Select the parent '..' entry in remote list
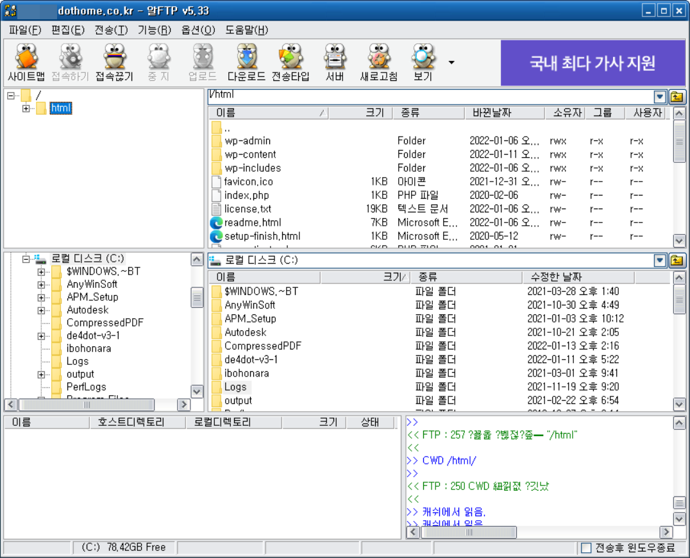Screen dimensions: 690x558 (227, 128)
